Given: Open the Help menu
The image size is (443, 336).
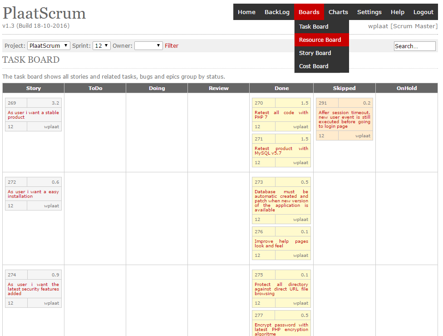Looking at the screenshot, I should (398, 12).
